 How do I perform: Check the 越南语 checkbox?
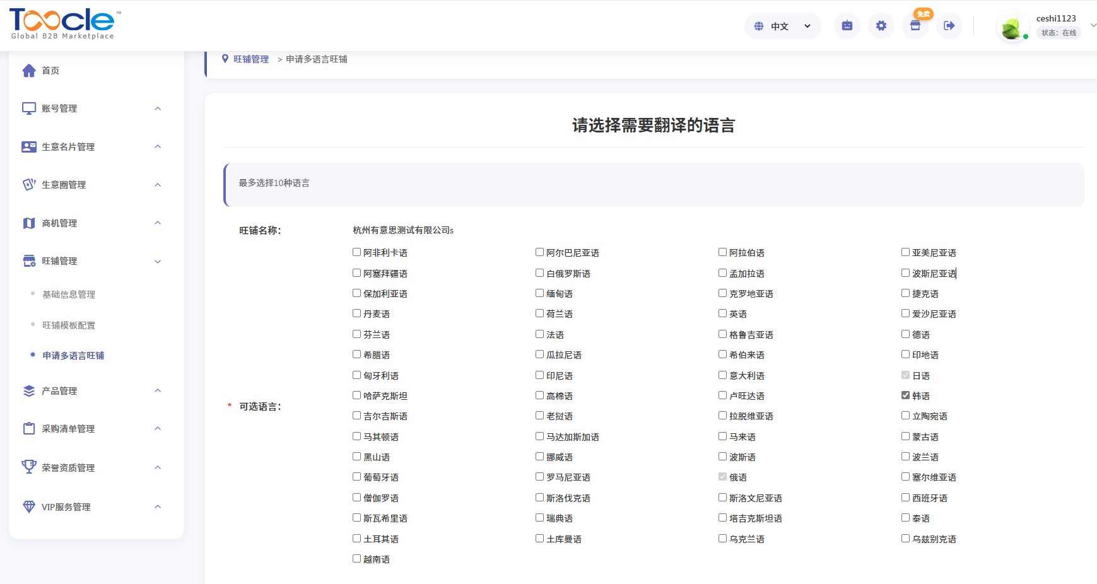[x=356, y=559]
